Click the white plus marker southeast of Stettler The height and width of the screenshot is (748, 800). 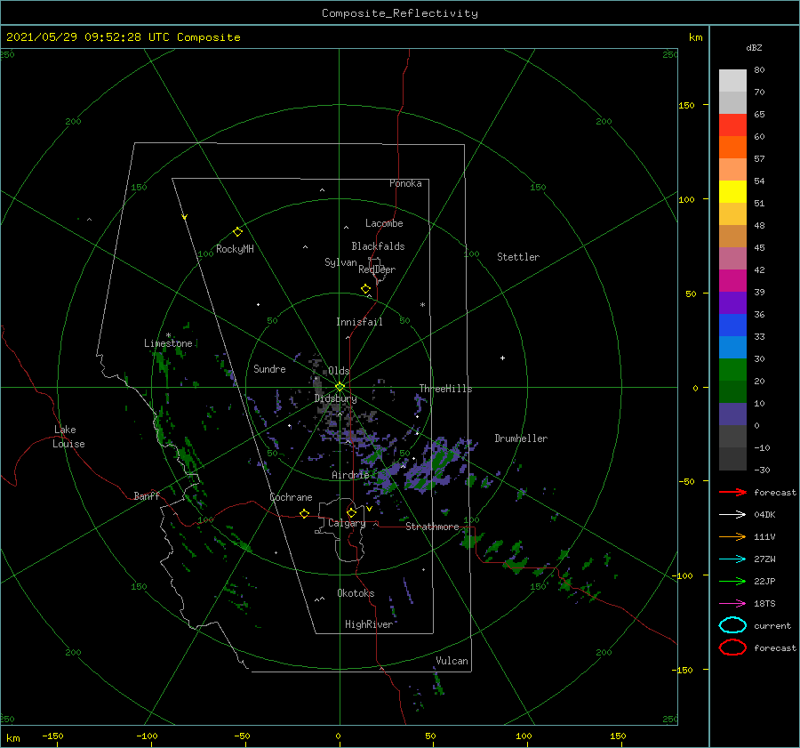(502, 358)
